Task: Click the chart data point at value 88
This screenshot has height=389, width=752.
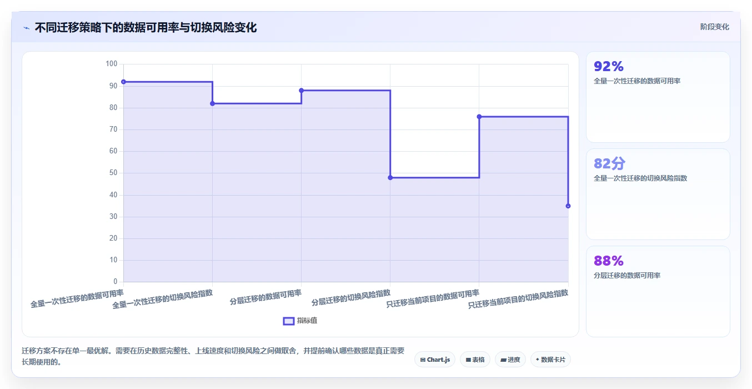Action: [301, 91]
